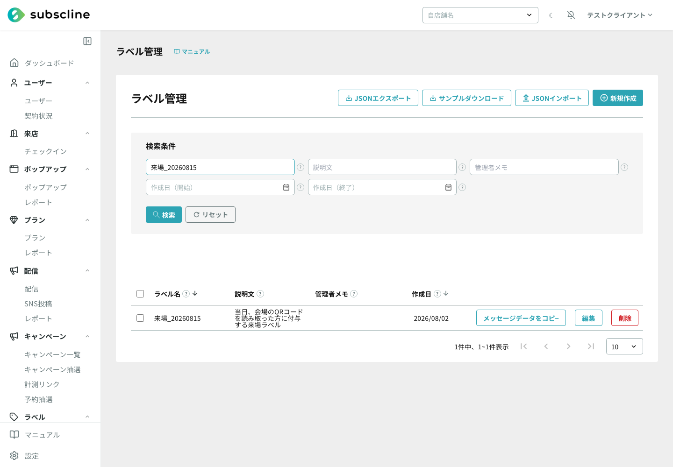Collapse the ユーザー sidebar section
This screenshot has height=467, width=673.
pos(87,83)
